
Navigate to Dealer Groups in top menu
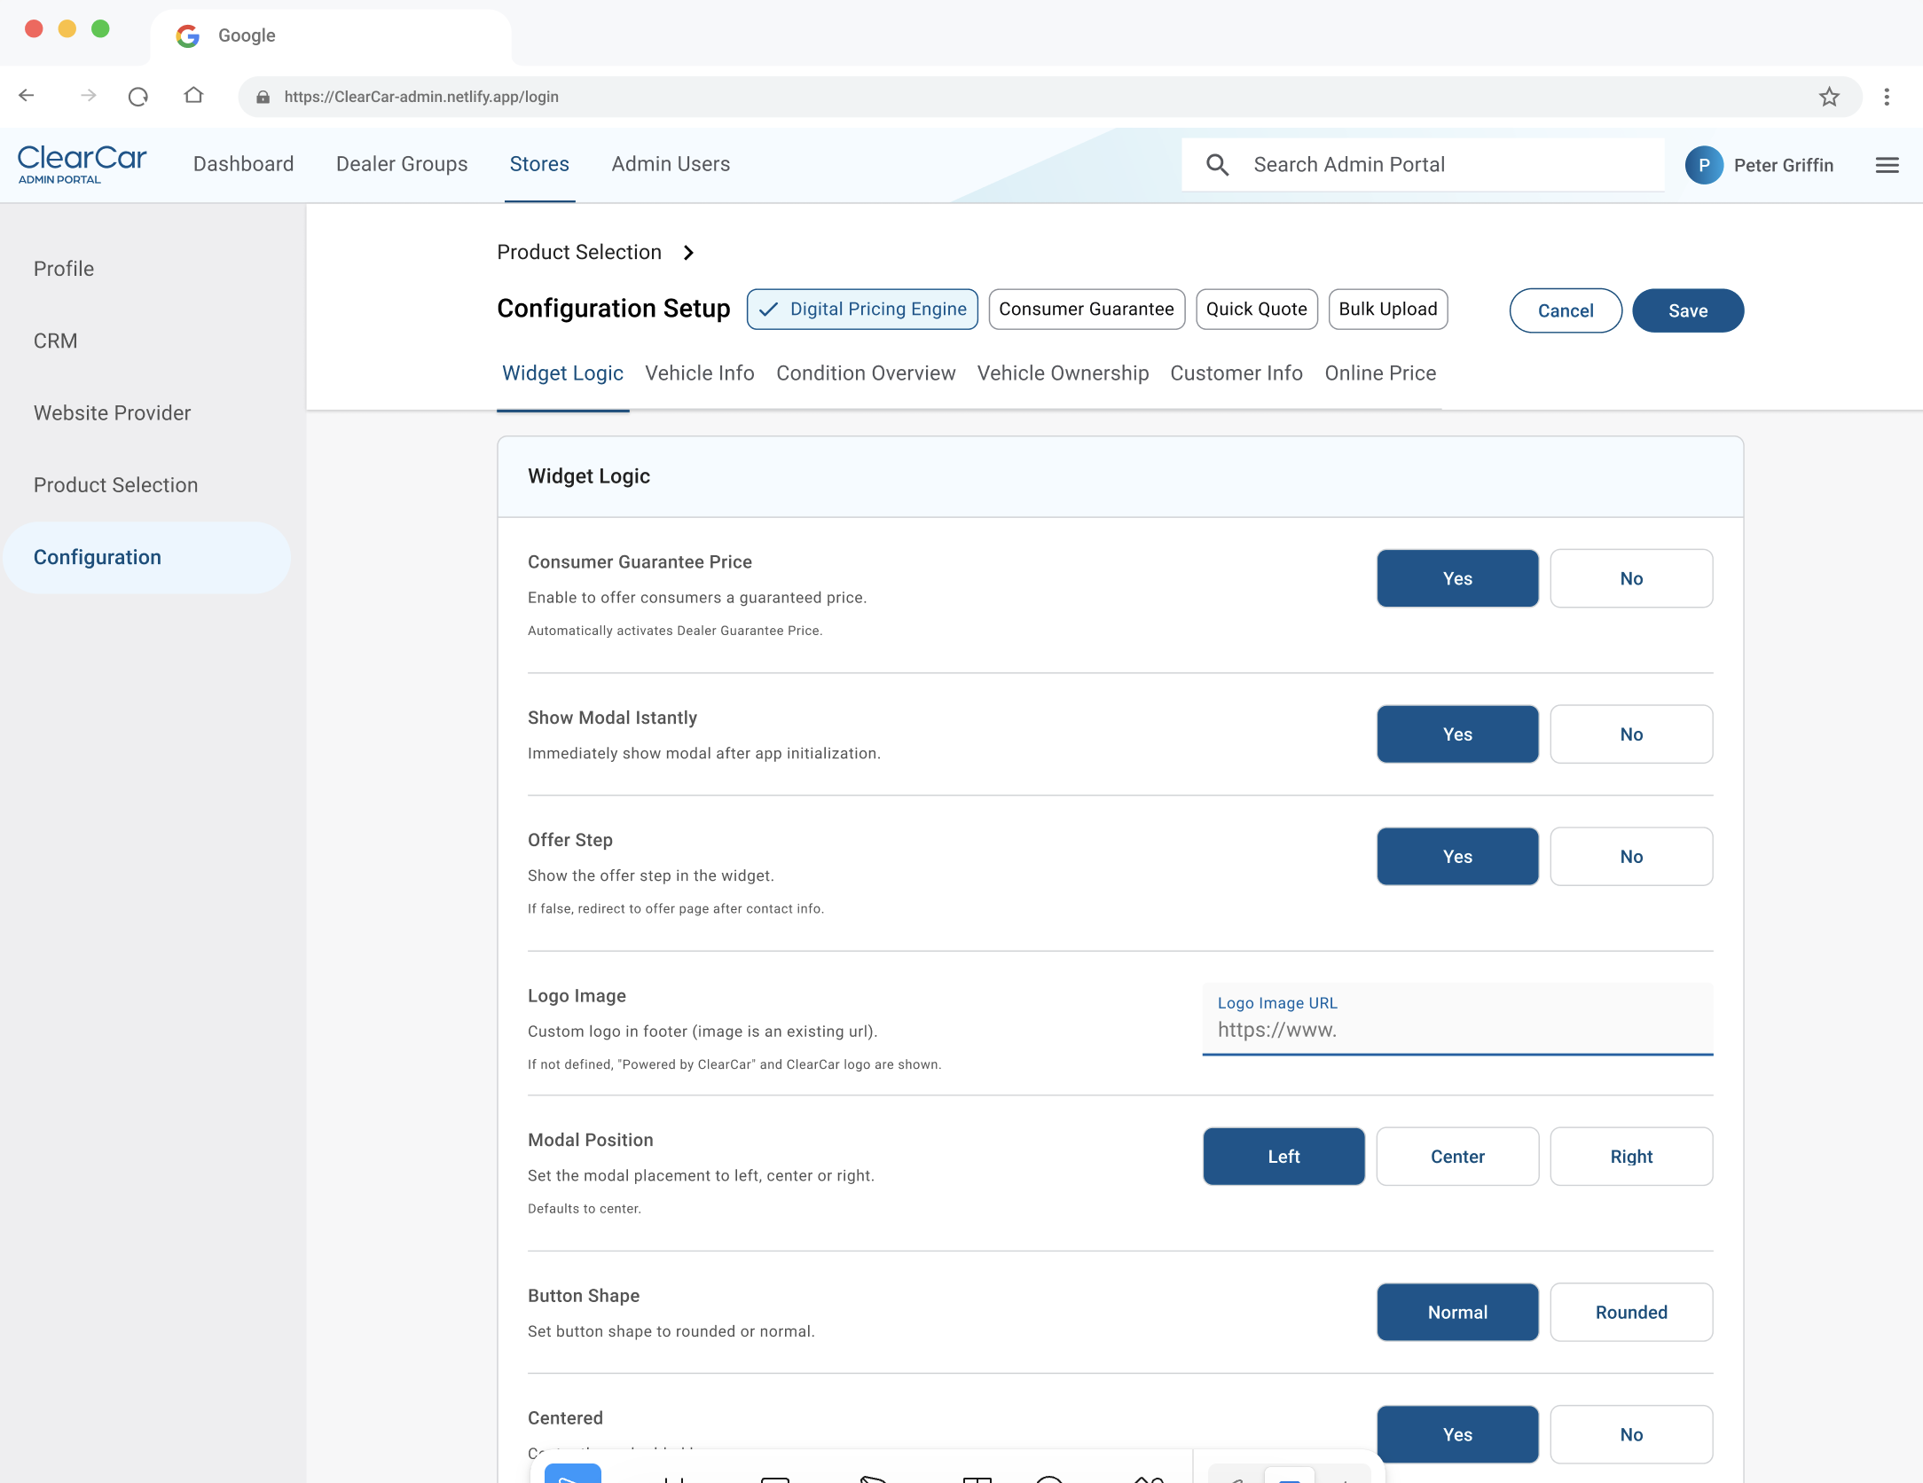401,165
